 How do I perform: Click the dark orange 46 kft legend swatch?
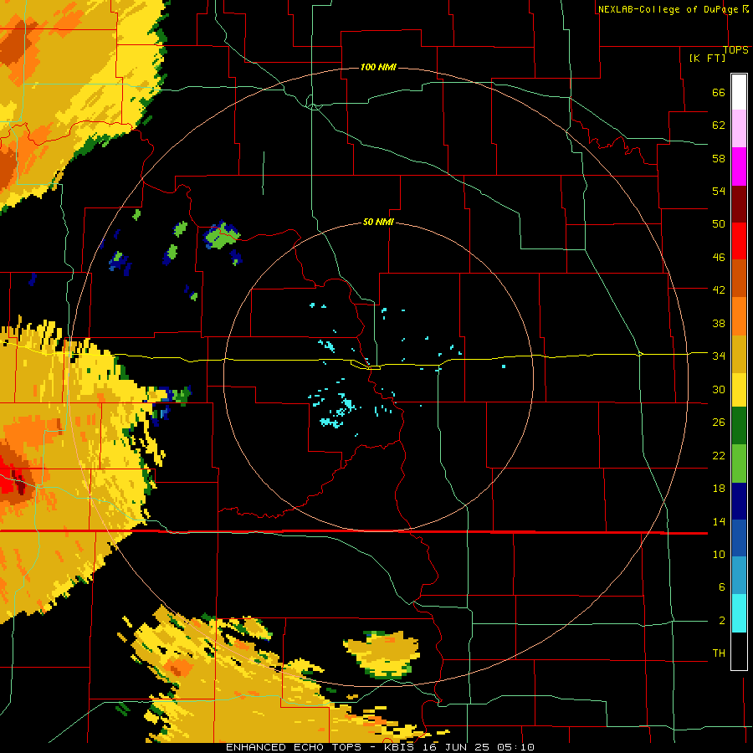coord(739,278)
